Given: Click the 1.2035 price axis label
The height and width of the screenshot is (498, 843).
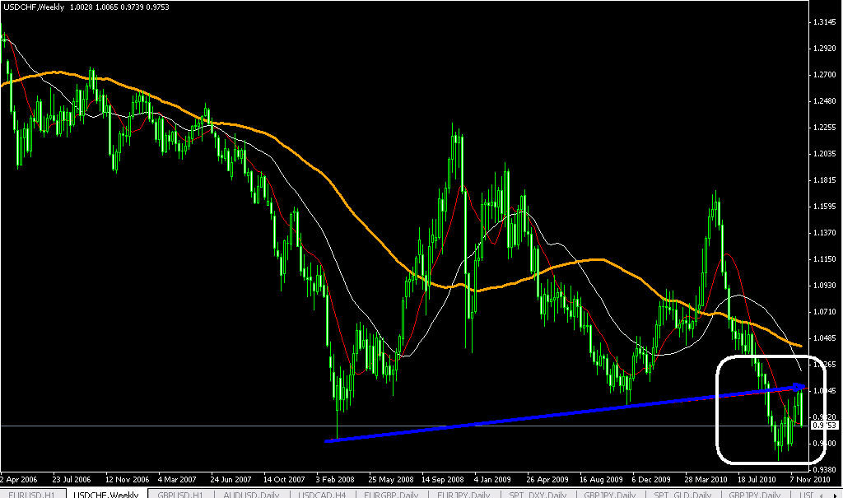Looking at the screenshot, I should point(823,154).
